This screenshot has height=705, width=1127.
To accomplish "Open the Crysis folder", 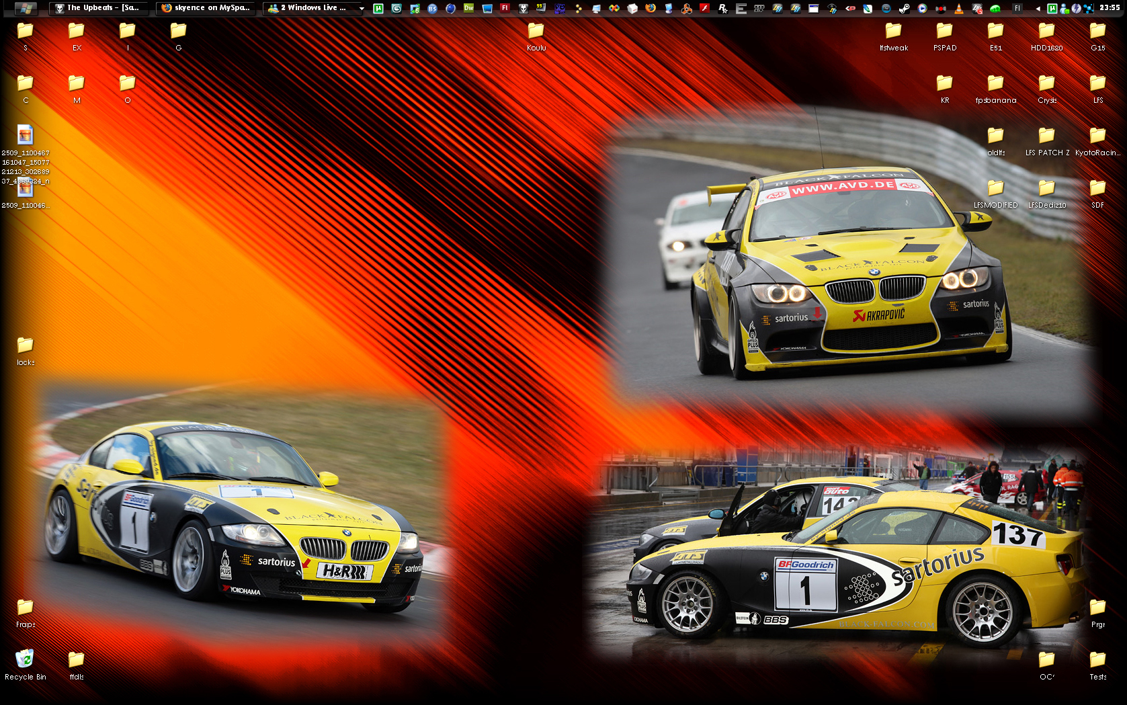I will click(1047, 88).
